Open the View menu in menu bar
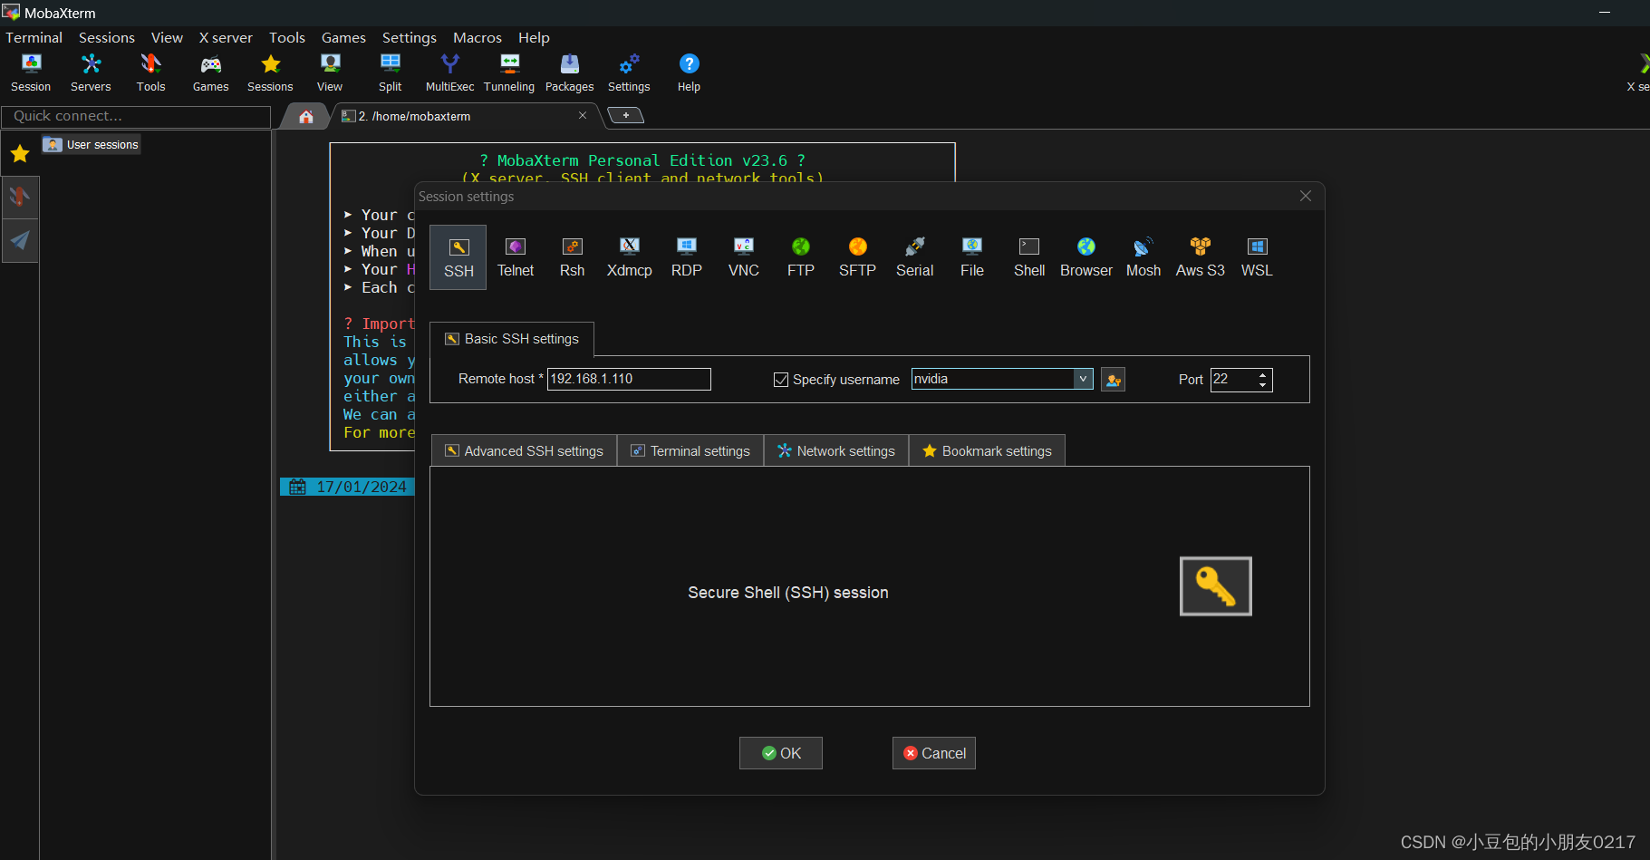Image resolution: width=1650 pixels, height=860 pixels. point(167,37)
